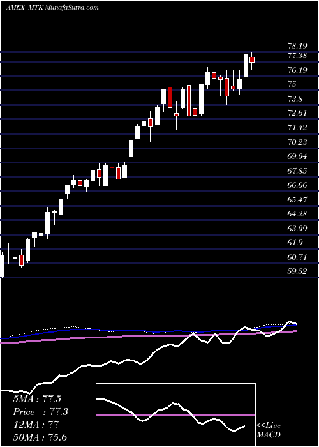
Task: Click the Price : 77.3 readout
Action: click(41, 412)
